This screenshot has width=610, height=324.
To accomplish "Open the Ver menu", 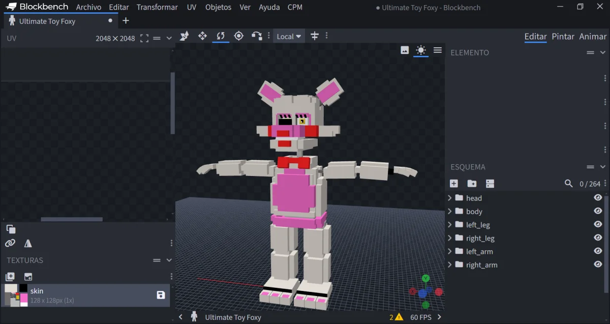I will [245, 7].
